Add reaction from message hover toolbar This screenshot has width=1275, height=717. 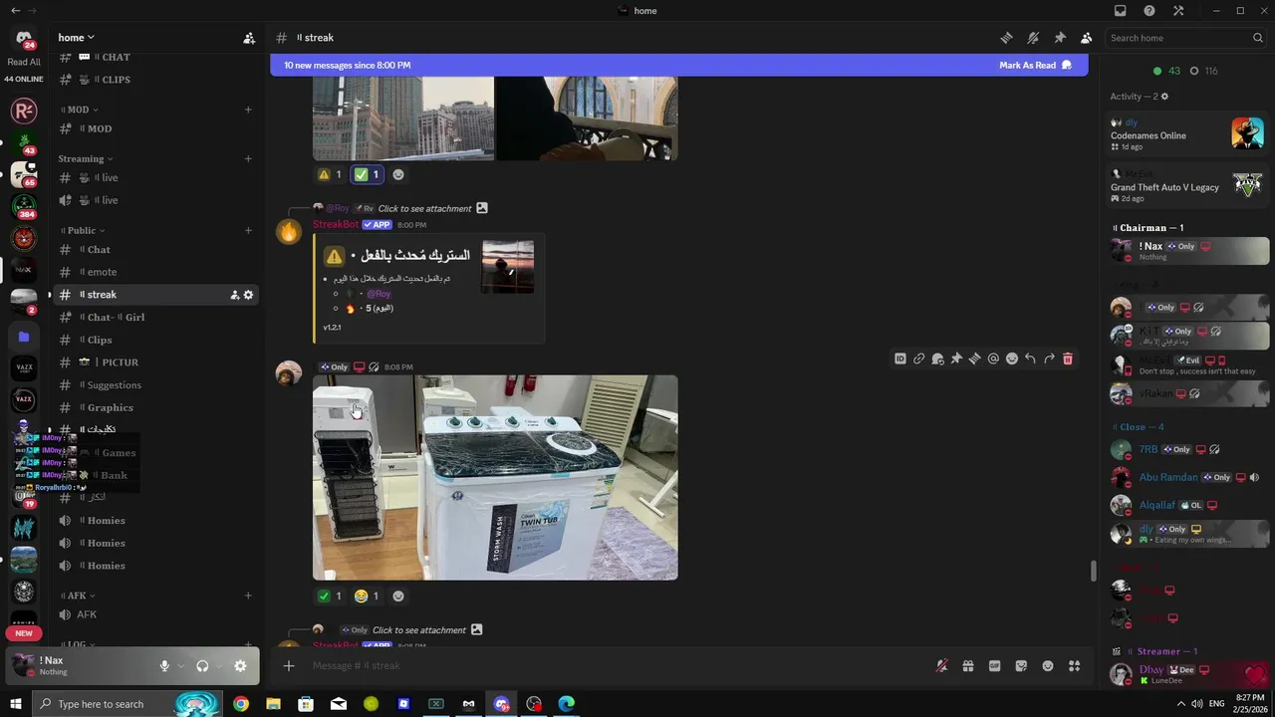(1012, 358)
